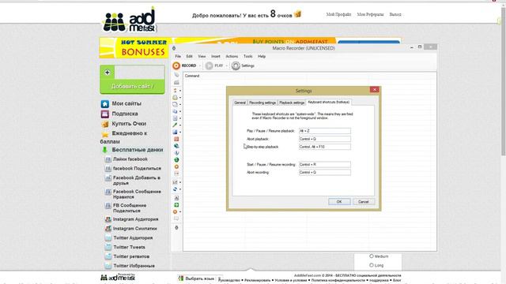This screenshot has height=284, width=506.
Task: Click the red square icon in Macro Recorder sidebar
Action: [x=176, y=139]
